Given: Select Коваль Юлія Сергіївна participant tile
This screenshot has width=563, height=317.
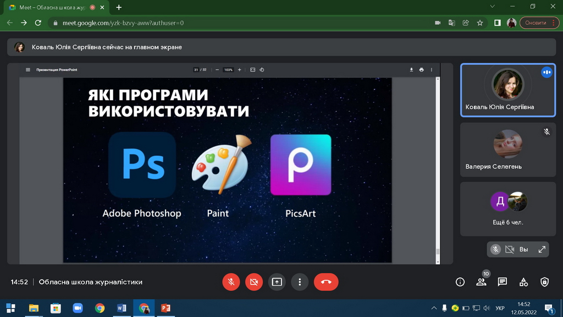Looking at the screenshot, I should [x=508, y=90].
